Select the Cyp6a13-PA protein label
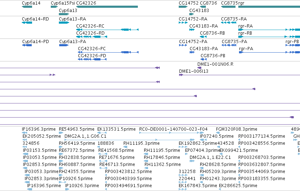The width and height of the screenshot is (300, 191). (73, 42)
